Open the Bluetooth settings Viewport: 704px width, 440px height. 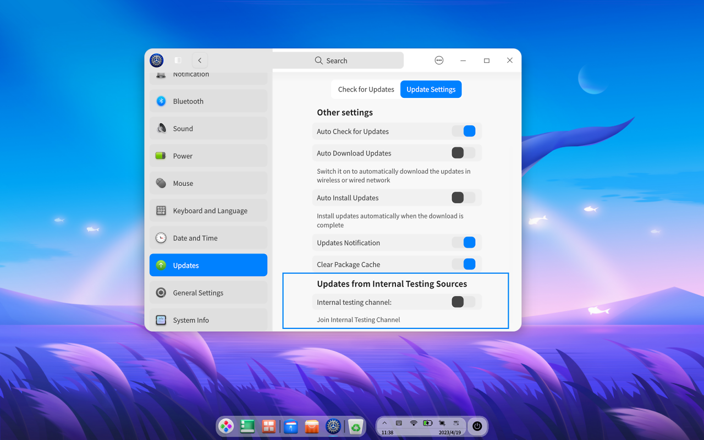point(208,101)
